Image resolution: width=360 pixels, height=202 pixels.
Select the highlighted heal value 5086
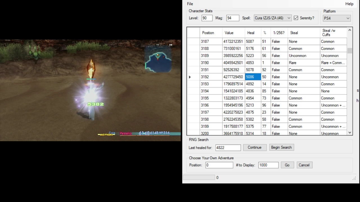coord(253,77)
